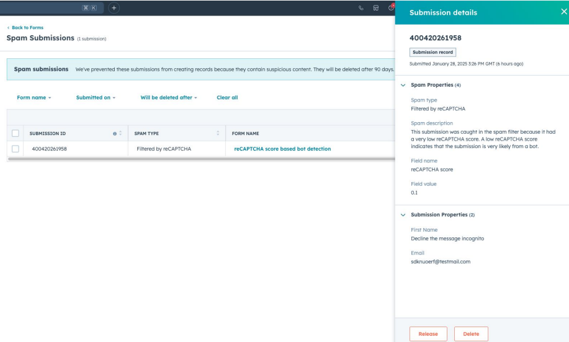
Task: Open the marketplace icon in top bar
Action: pos(376,8)
